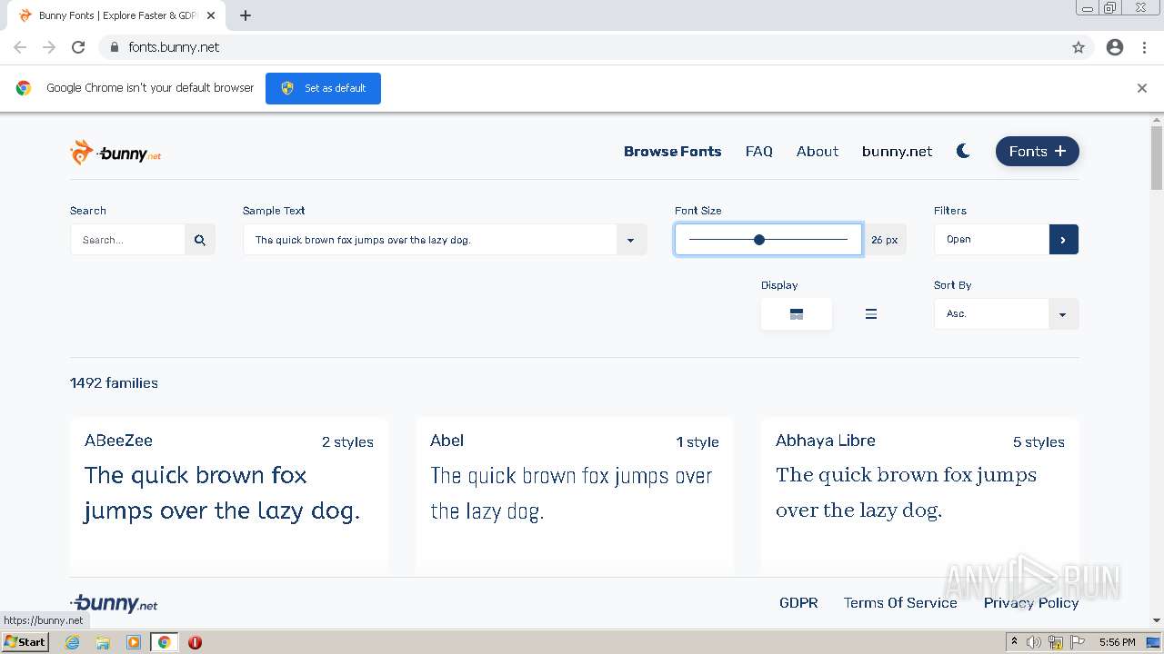Click the Action Center flag tray icon
This screenshot has height=654, width=1164.
tap(1078, 642)
